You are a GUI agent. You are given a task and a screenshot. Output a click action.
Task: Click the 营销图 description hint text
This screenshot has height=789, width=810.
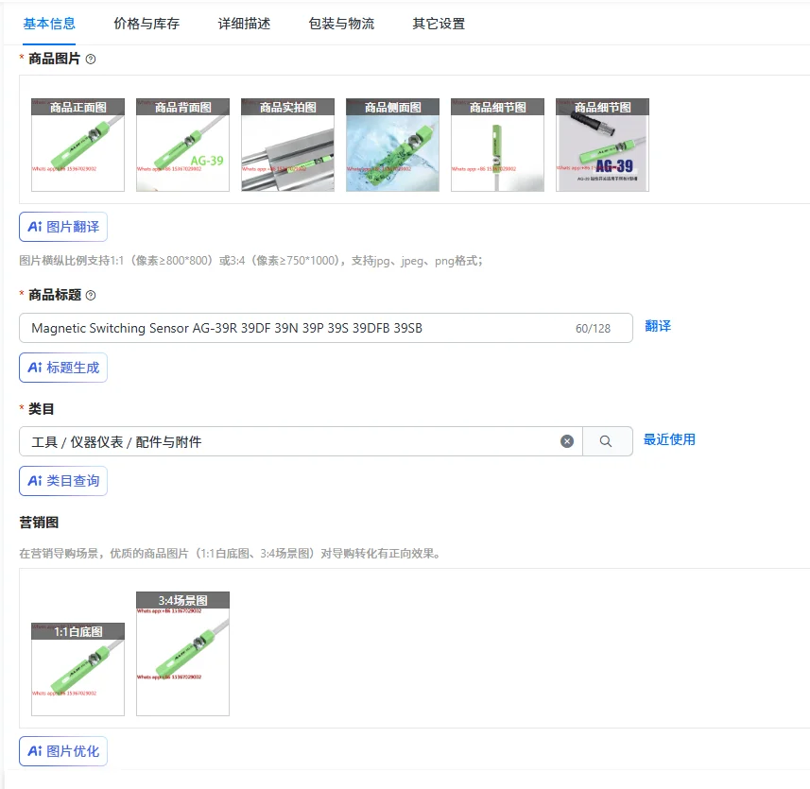click(231, 554)
